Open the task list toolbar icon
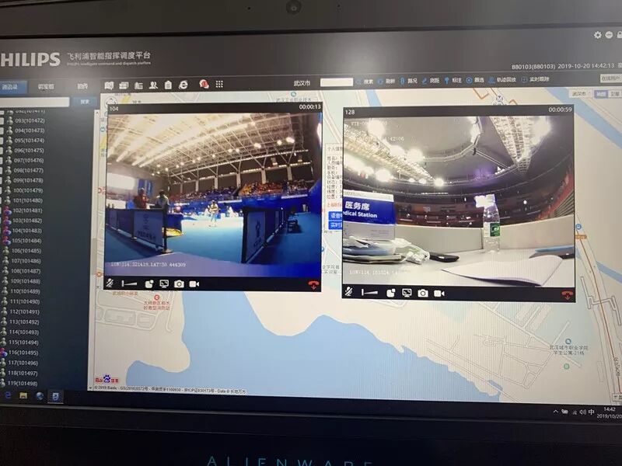622x466 pixels. (x=138, y=85)
